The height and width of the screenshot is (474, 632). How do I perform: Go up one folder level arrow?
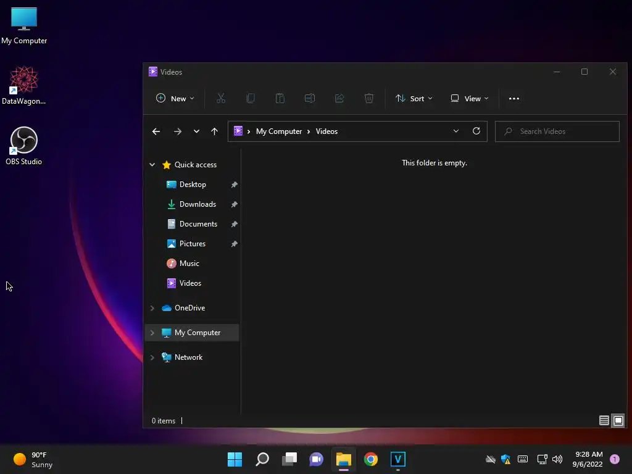pos(214,131)
